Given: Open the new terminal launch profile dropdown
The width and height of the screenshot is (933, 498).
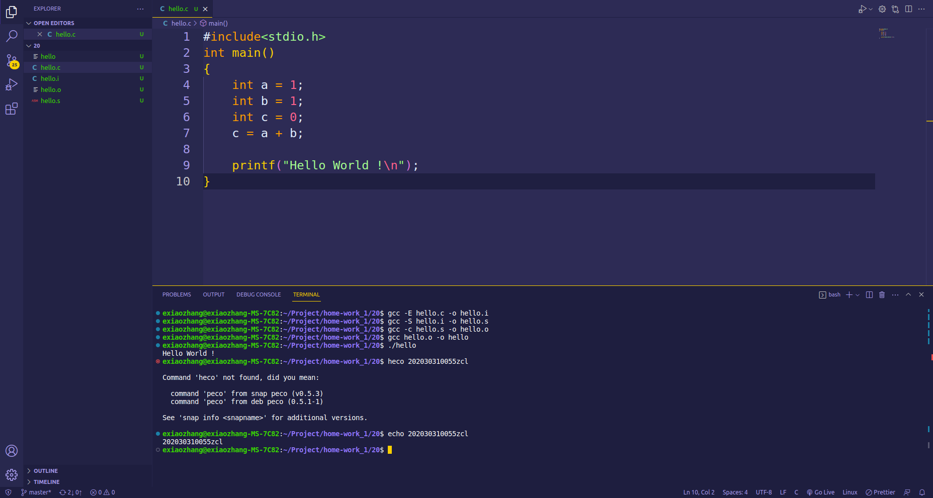Looking at the screenshot, I should click(x=858, y=295).
